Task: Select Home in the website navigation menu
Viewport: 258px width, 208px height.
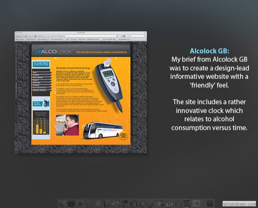Action: (x=40, y=72)
